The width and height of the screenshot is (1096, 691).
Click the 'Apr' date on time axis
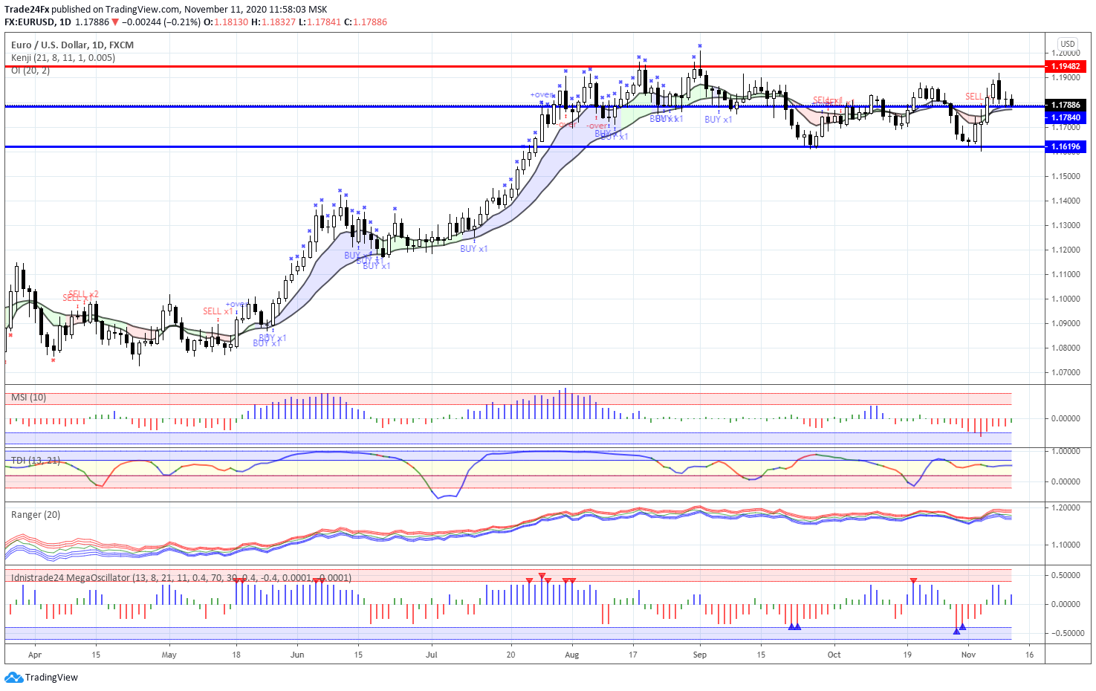pos(34,655)
